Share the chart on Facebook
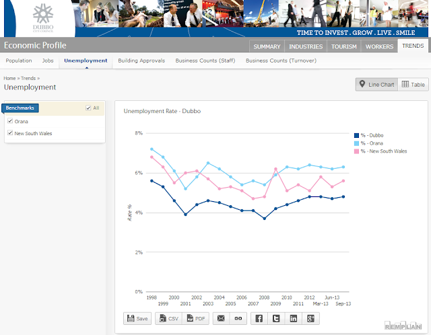This screenshot has width=431, height=335. click(259, 319)
